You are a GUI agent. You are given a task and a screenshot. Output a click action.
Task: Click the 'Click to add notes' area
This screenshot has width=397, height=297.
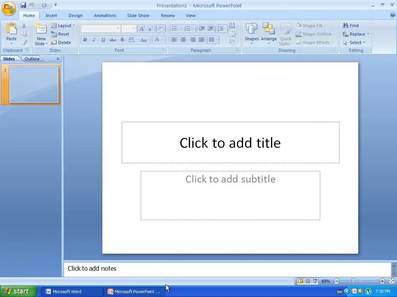[227, 270]
